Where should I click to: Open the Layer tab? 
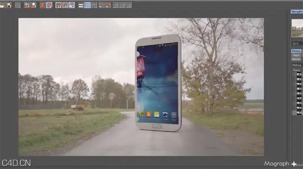click(x=296, y=55)
